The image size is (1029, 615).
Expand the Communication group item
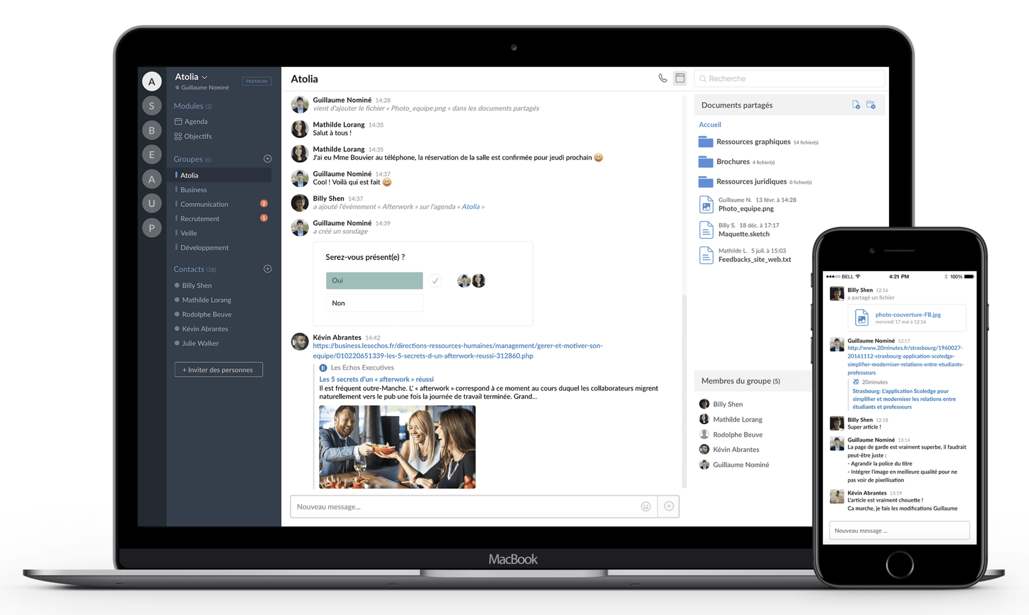pyautogui.click(x=204, y=204)
